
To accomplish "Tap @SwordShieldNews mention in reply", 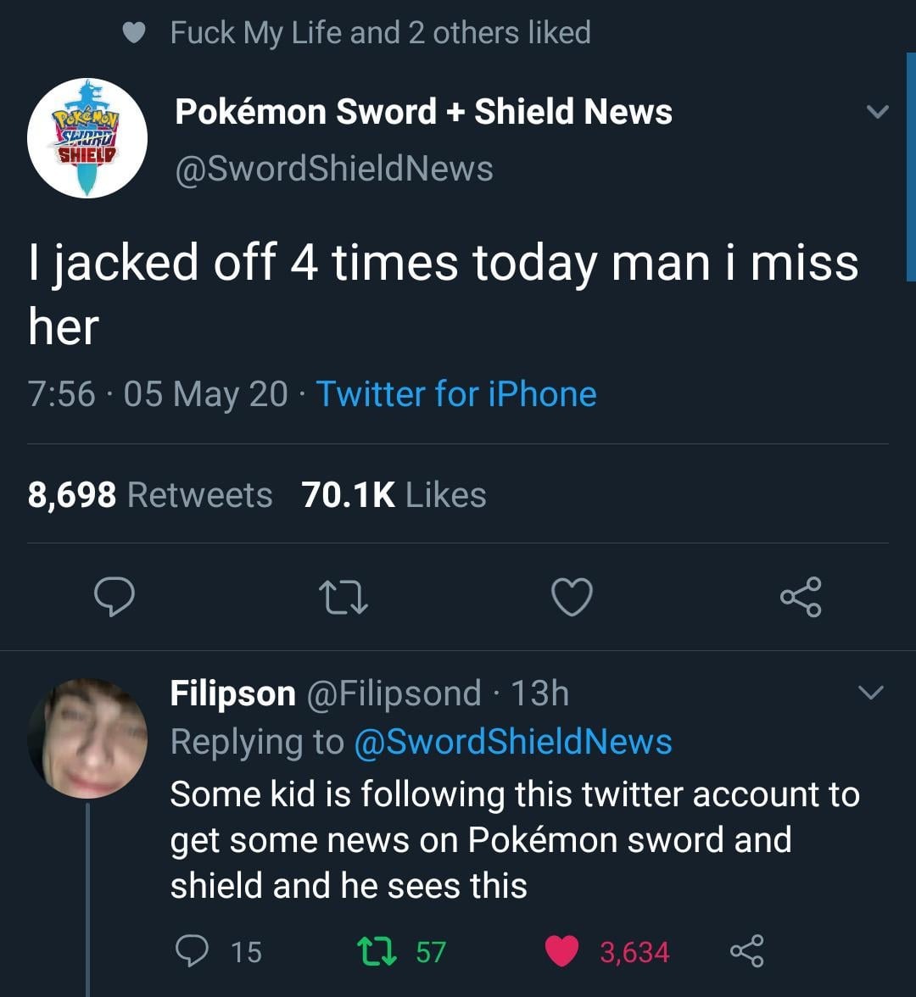I will (511, 742).
